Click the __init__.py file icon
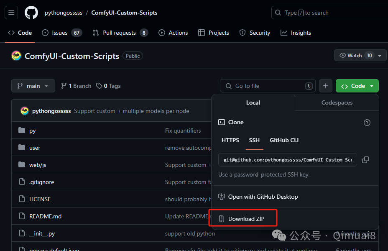Viewport: 388px width, 251px height. [x=22, y=233]
